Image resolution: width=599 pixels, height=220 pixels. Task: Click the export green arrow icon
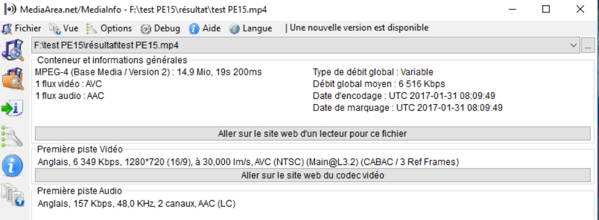[13, 108]
